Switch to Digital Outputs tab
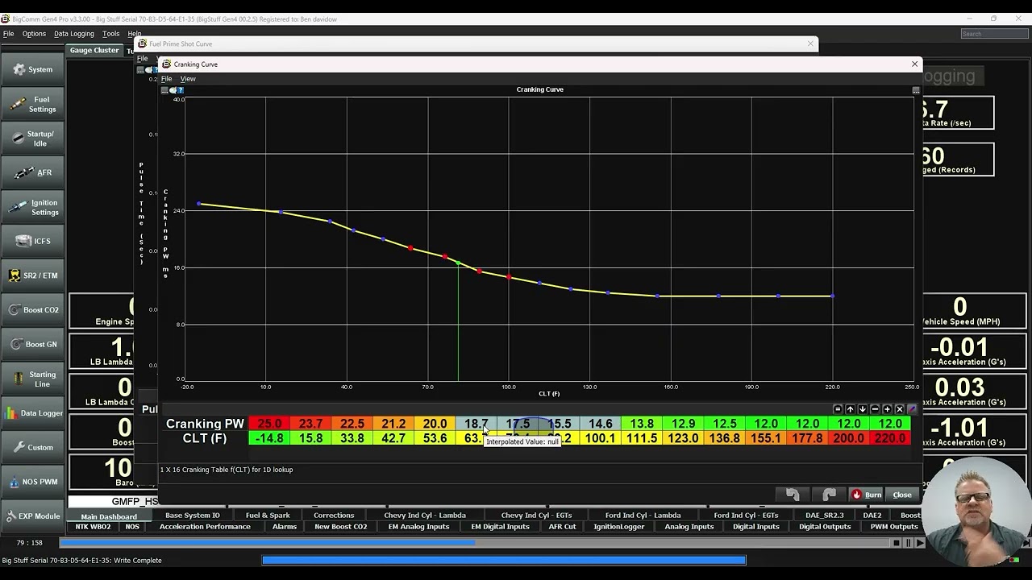1032x580 pixels. (x=825, y=527)
